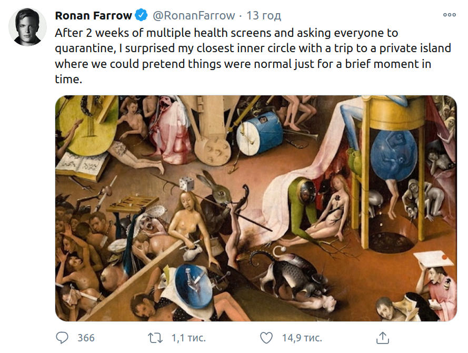Open the attached painting image
The image size is (468, 353).
[256, 208]
